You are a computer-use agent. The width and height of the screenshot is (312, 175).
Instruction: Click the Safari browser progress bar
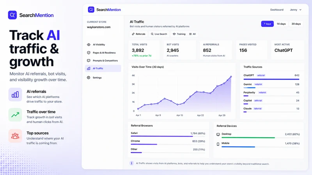[x=168, y=136]
